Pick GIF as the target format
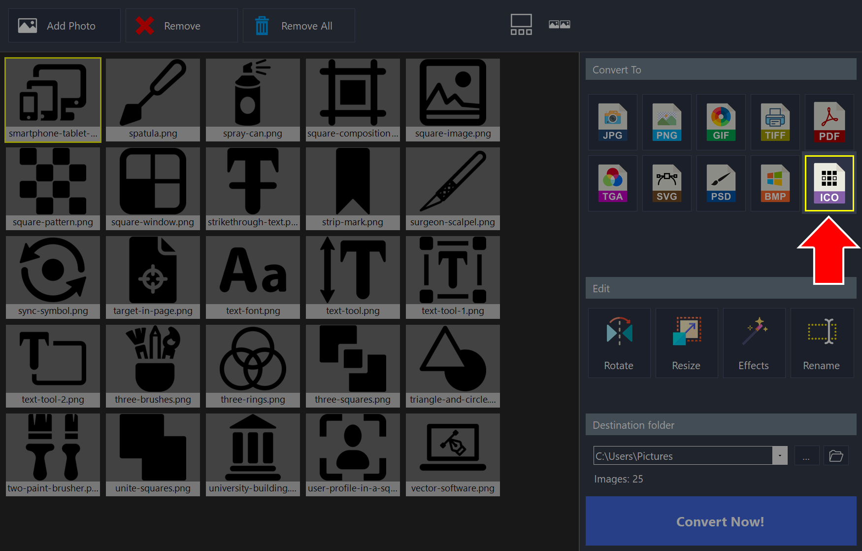Viewport: 862px width, 551px height. (721, 122)
